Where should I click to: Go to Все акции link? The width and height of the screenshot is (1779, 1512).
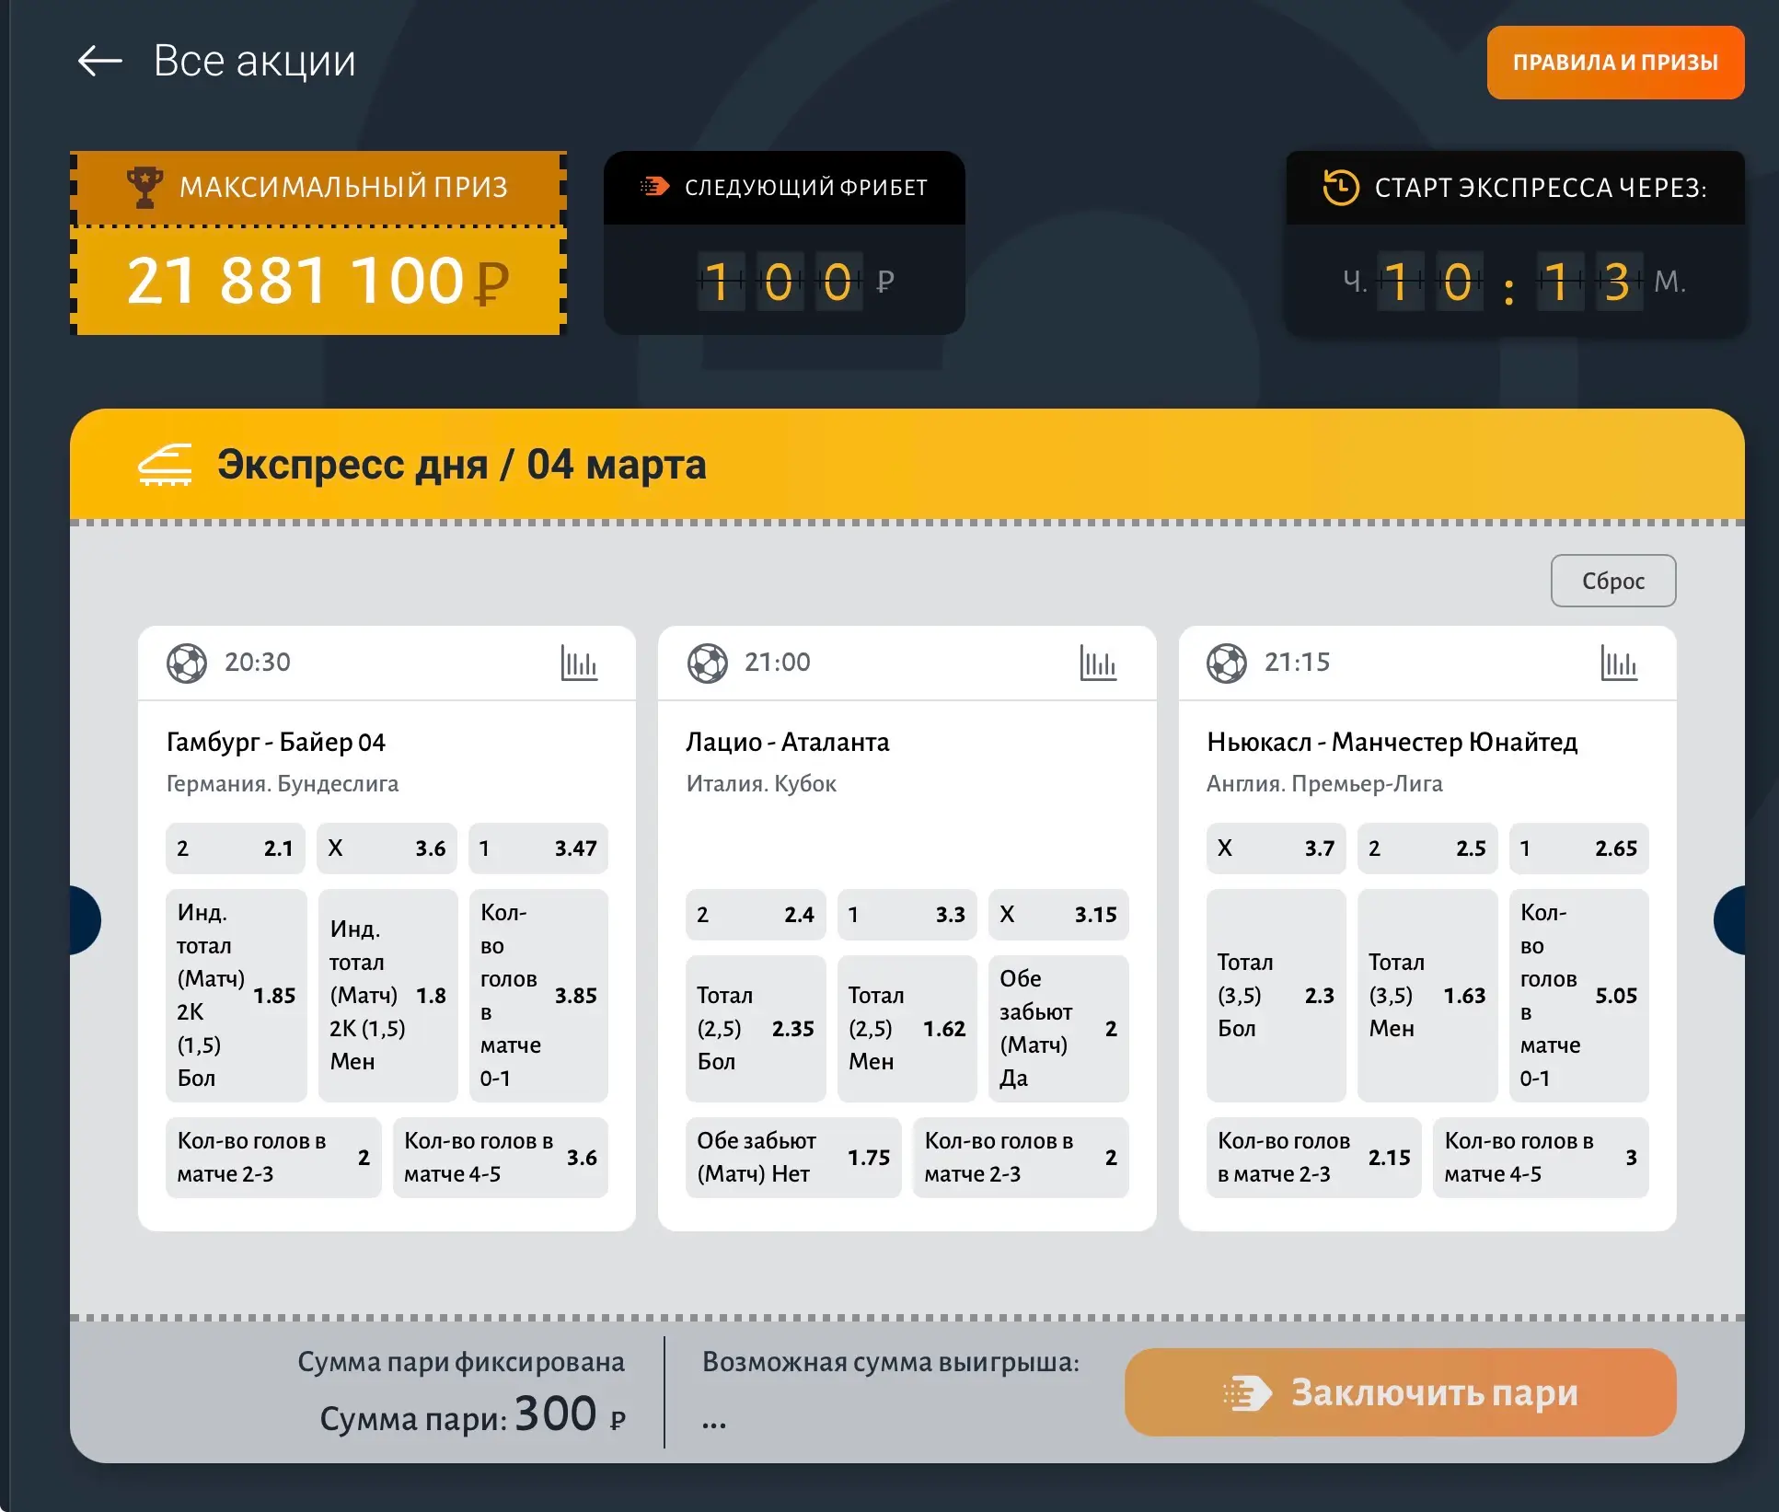coord(254,62)
